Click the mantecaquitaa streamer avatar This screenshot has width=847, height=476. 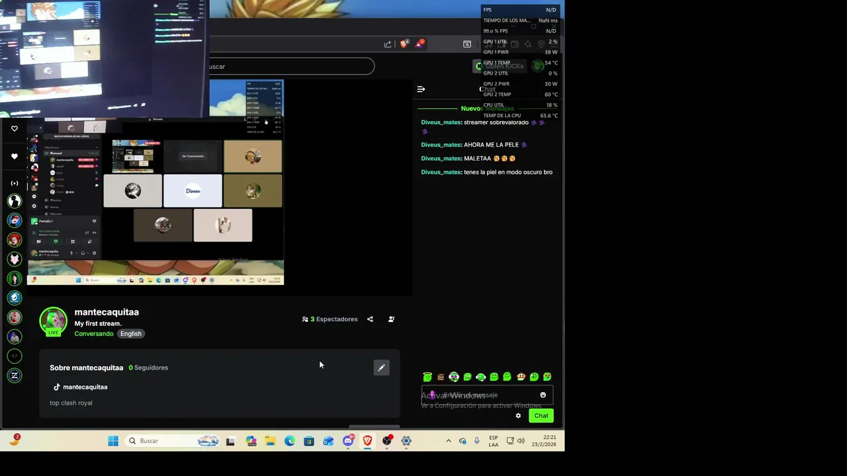point(53,321)
